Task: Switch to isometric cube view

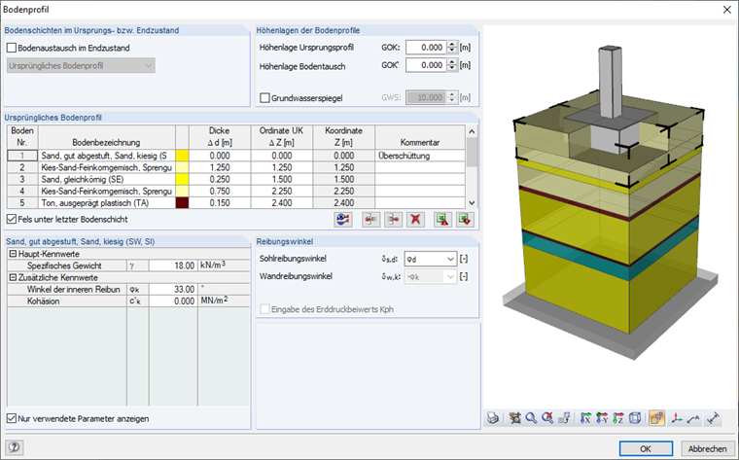Action: click(x=635, y=418)
